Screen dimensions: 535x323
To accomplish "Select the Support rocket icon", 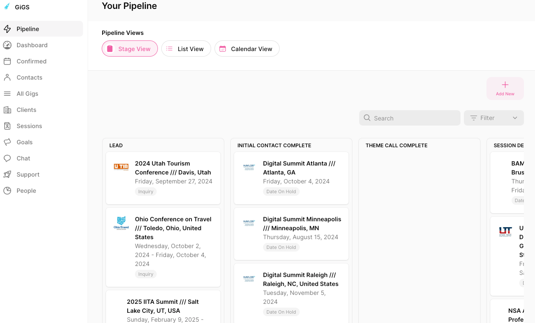I will click(x=7, y=174).
